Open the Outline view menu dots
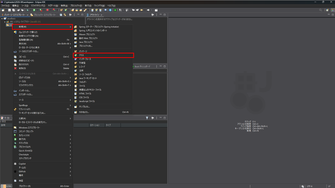 tap(157, 15)
